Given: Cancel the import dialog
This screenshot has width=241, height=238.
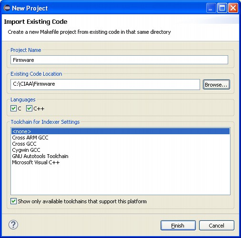Looking at the screenshot, I should click(x=217, y=225).
